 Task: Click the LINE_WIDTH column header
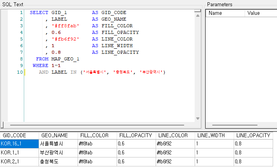click(215, 135)
